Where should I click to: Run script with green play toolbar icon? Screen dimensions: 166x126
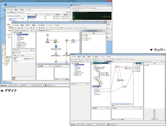pos(41,28)
